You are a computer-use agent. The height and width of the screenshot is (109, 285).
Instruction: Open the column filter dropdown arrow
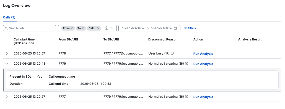click(x=112, y=28)
